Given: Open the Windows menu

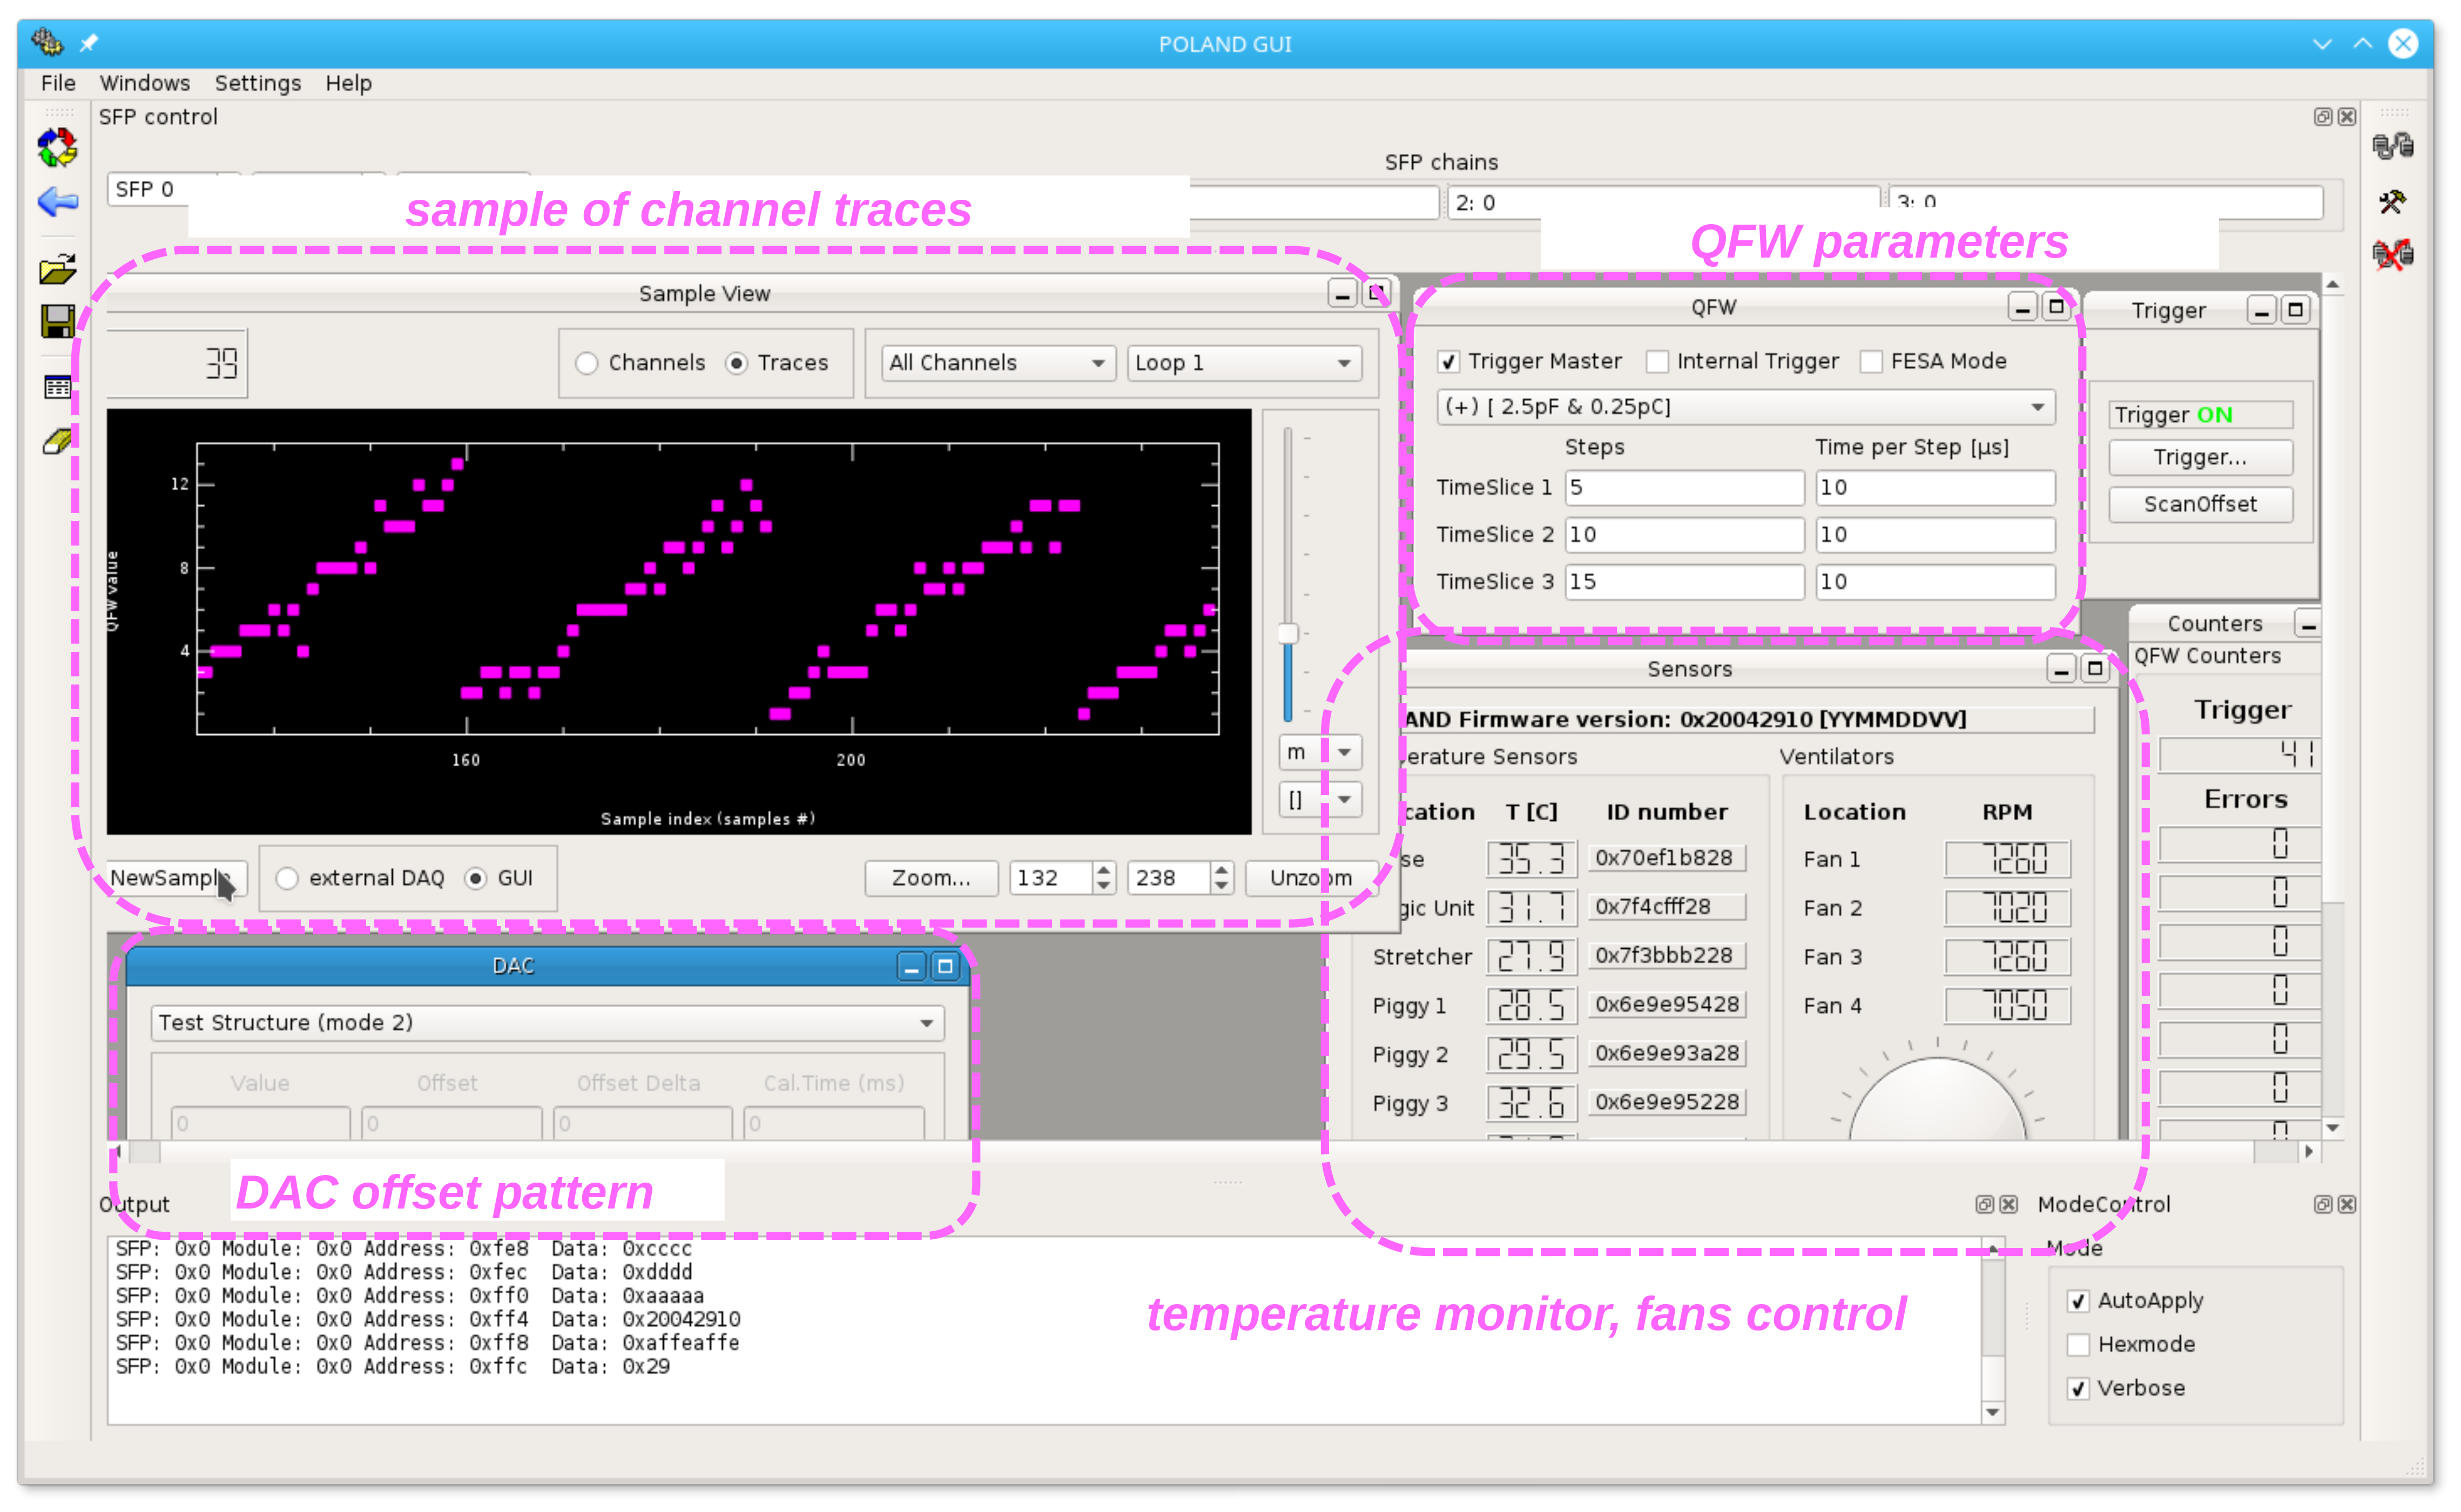Looking at the screenshot, I should (144, 83).
